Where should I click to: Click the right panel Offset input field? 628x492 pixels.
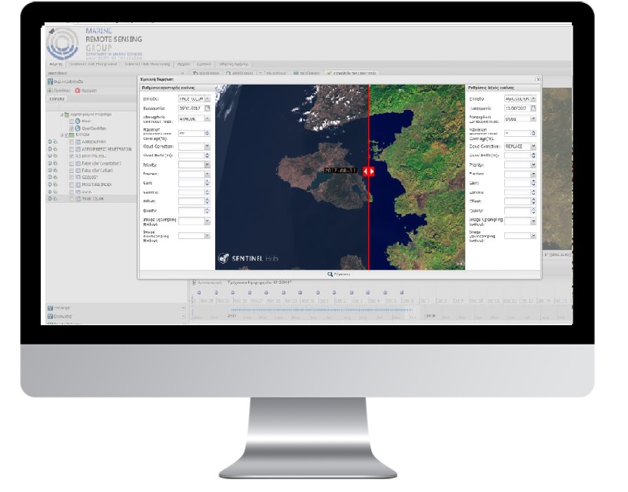(x=517, y=201)
